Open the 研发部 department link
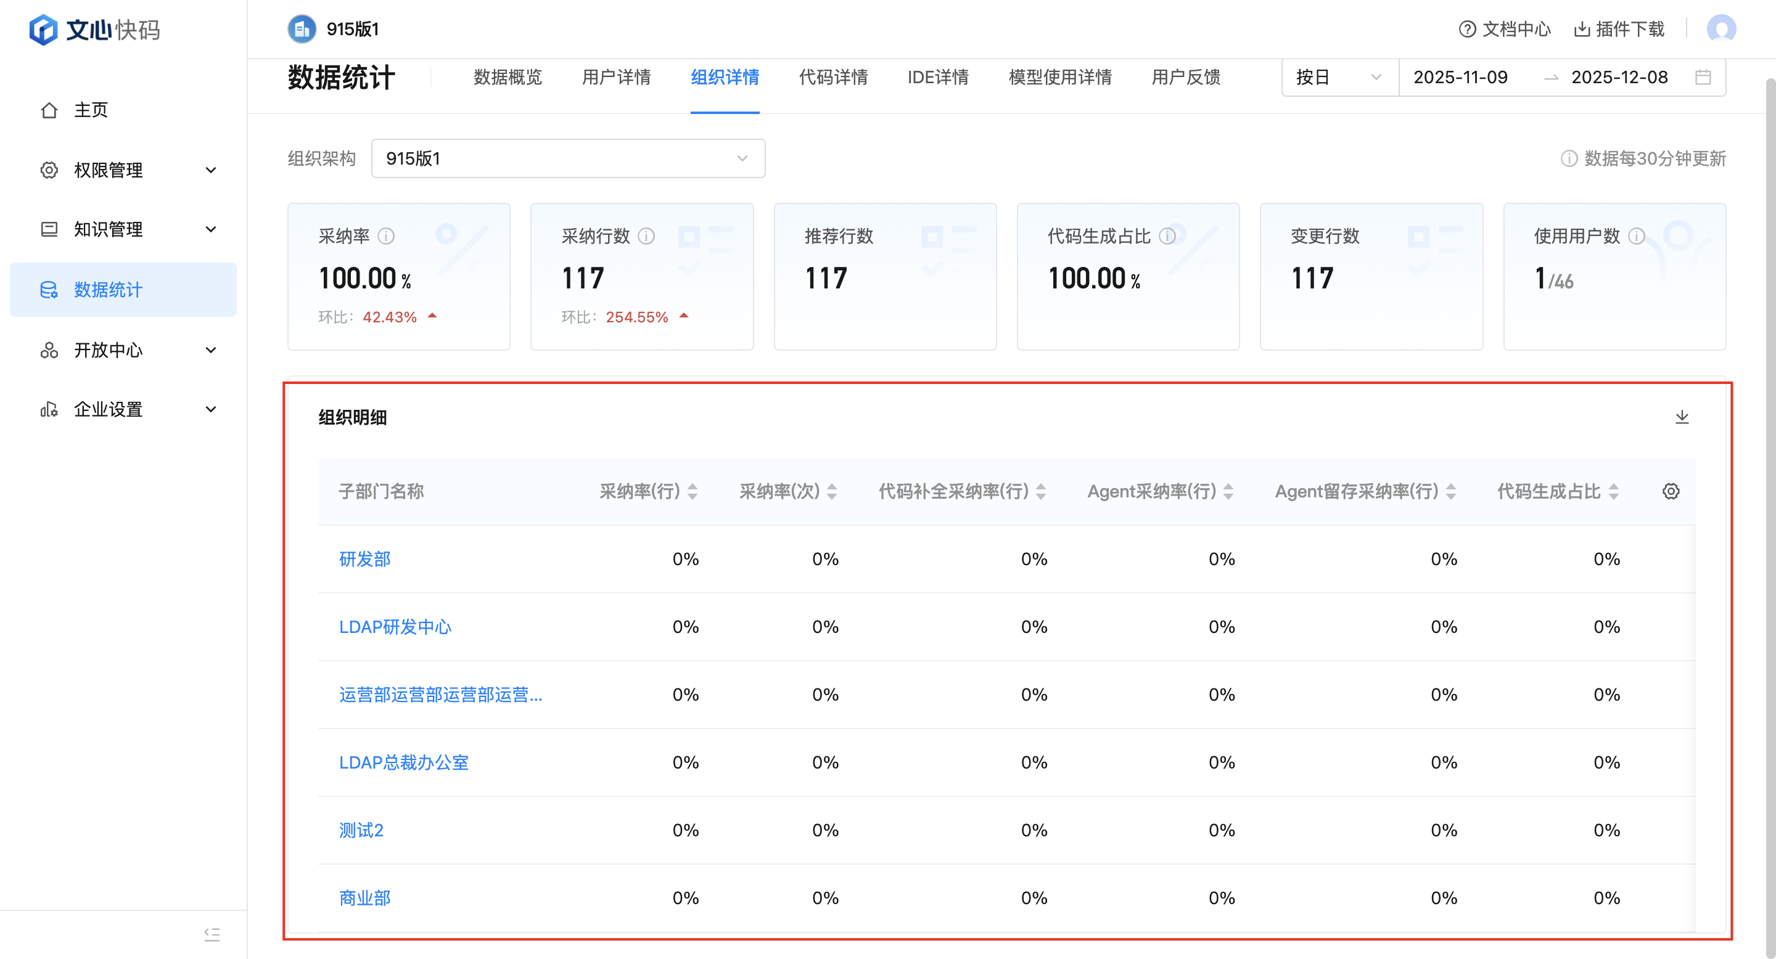The width and height of the screenshot is (1776, 959). pyautogui.click(x=364, y=559)
